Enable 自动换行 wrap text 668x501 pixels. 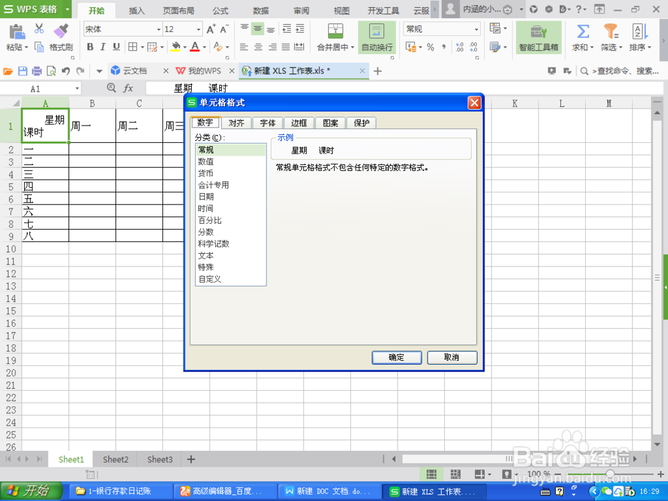377,38
